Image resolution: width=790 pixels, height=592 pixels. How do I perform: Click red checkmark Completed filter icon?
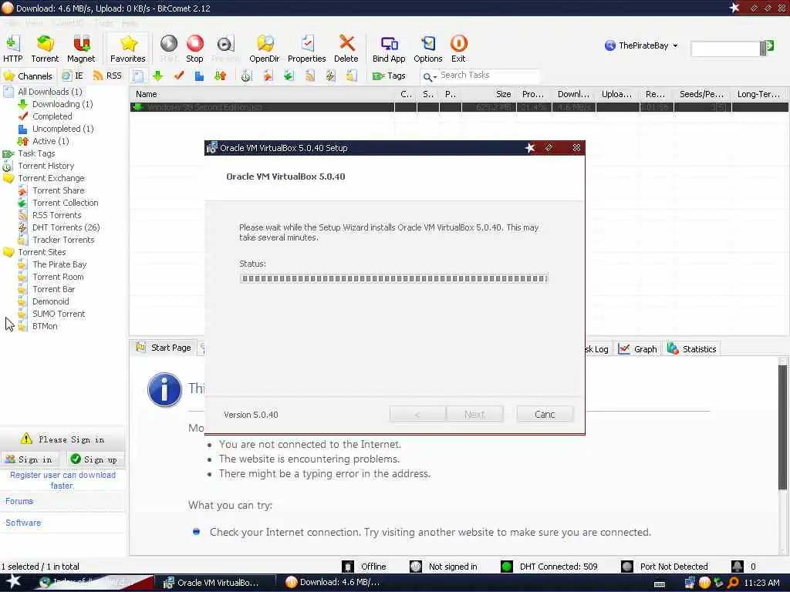178,76
